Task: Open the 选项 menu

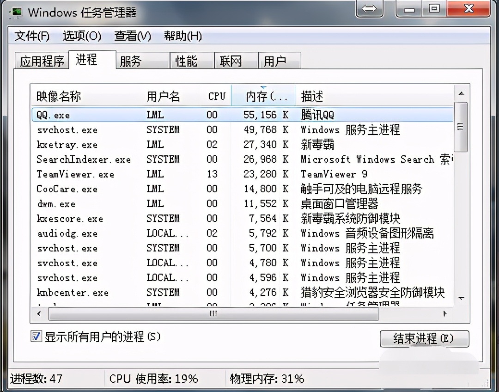Action: 81,36
